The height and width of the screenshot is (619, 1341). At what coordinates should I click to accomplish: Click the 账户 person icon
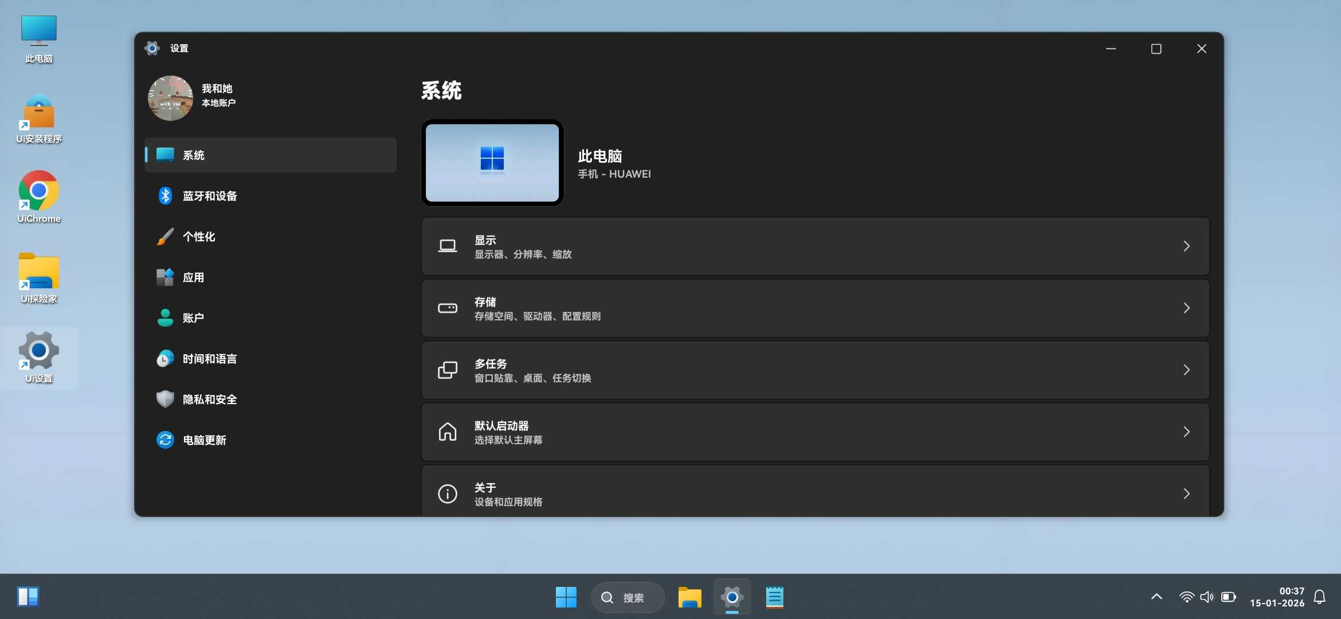(165, 318)
